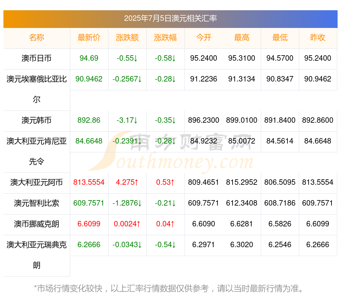Select the '澳大利亚元瑞典克朗' row name
341x299 pixels.
coord(36,255)
